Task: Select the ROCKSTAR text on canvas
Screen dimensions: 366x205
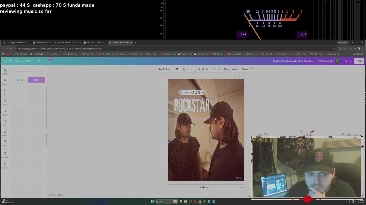Action: point(192,106)
